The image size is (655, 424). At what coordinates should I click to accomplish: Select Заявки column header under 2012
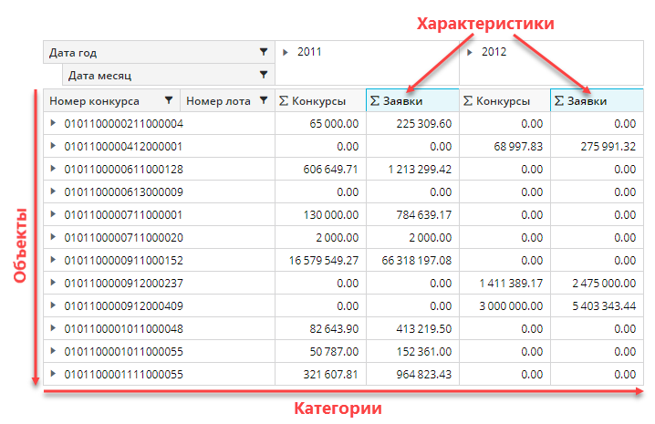pyautogui.click(x=596, y=100)
